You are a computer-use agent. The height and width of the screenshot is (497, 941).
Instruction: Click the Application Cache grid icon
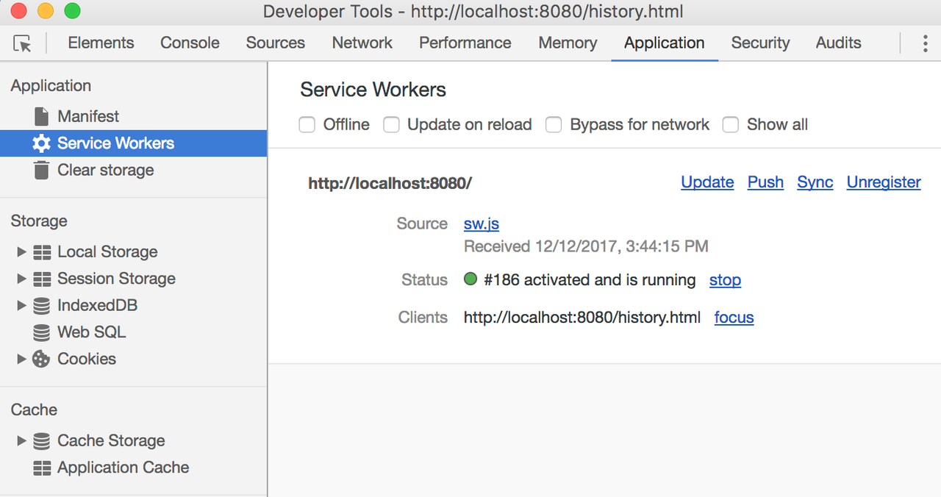[x=43, y=468]
